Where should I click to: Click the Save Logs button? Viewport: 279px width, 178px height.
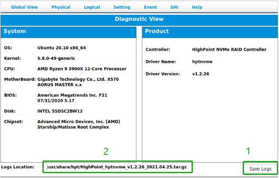click(x=260, y=168)
